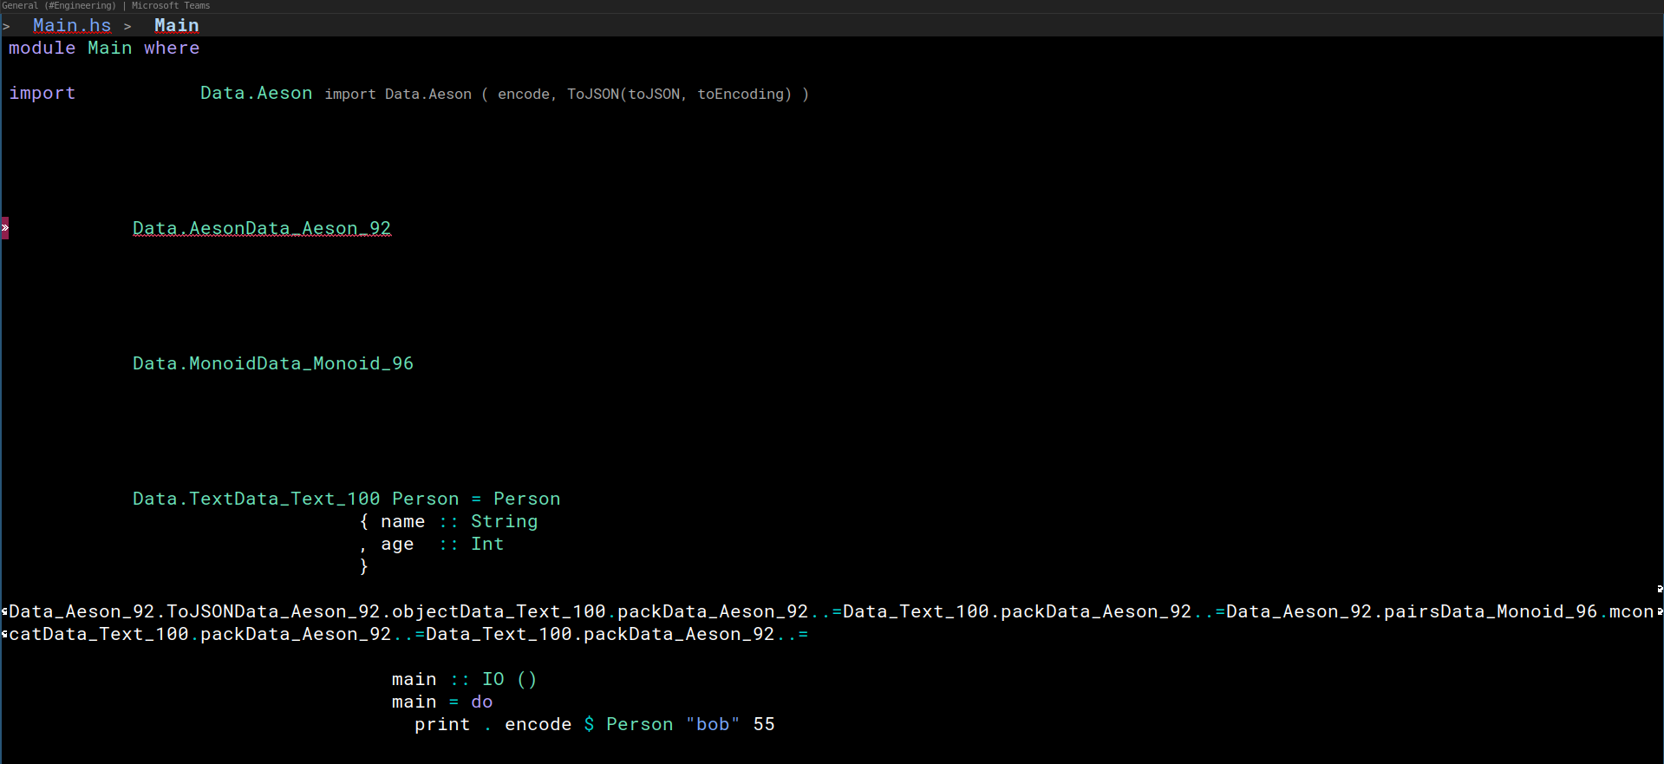This screenshot has width=1664, height=764.
Task: Click the 'age' record field
Action: (x=397, y=545)
